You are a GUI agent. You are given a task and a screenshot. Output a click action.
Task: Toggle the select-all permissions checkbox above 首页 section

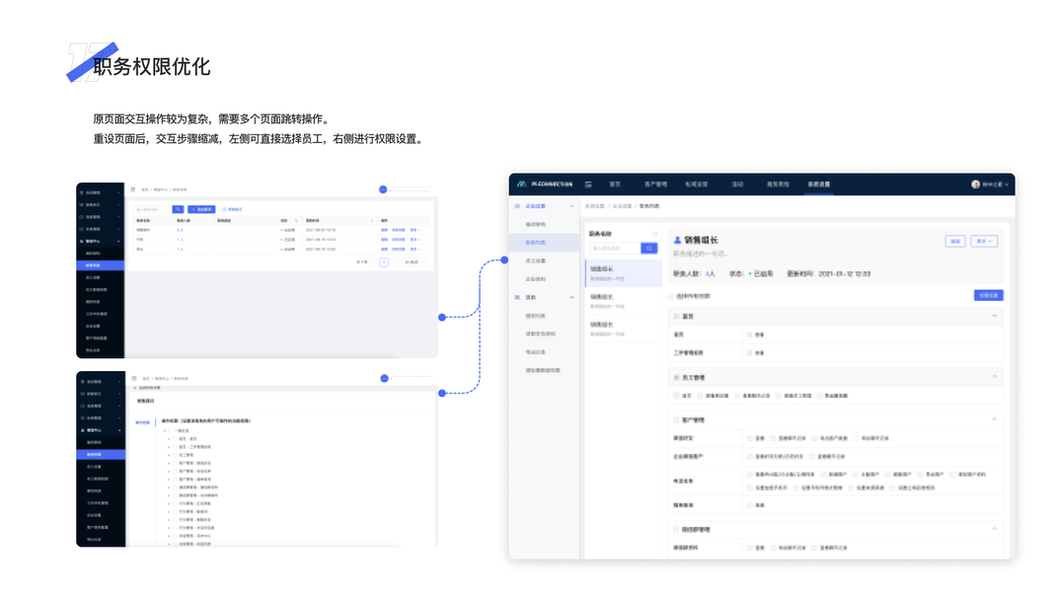671,296
